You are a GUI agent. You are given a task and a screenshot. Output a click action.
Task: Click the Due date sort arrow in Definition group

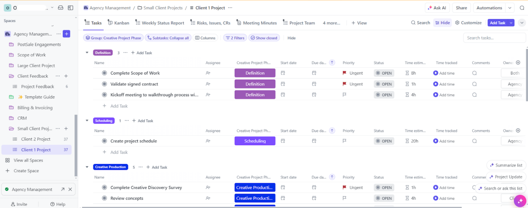[x=332, y=63]
